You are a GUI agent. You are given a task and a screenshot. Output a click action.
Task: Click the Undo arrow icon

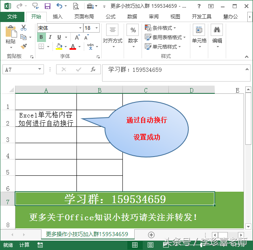(59, 6)
